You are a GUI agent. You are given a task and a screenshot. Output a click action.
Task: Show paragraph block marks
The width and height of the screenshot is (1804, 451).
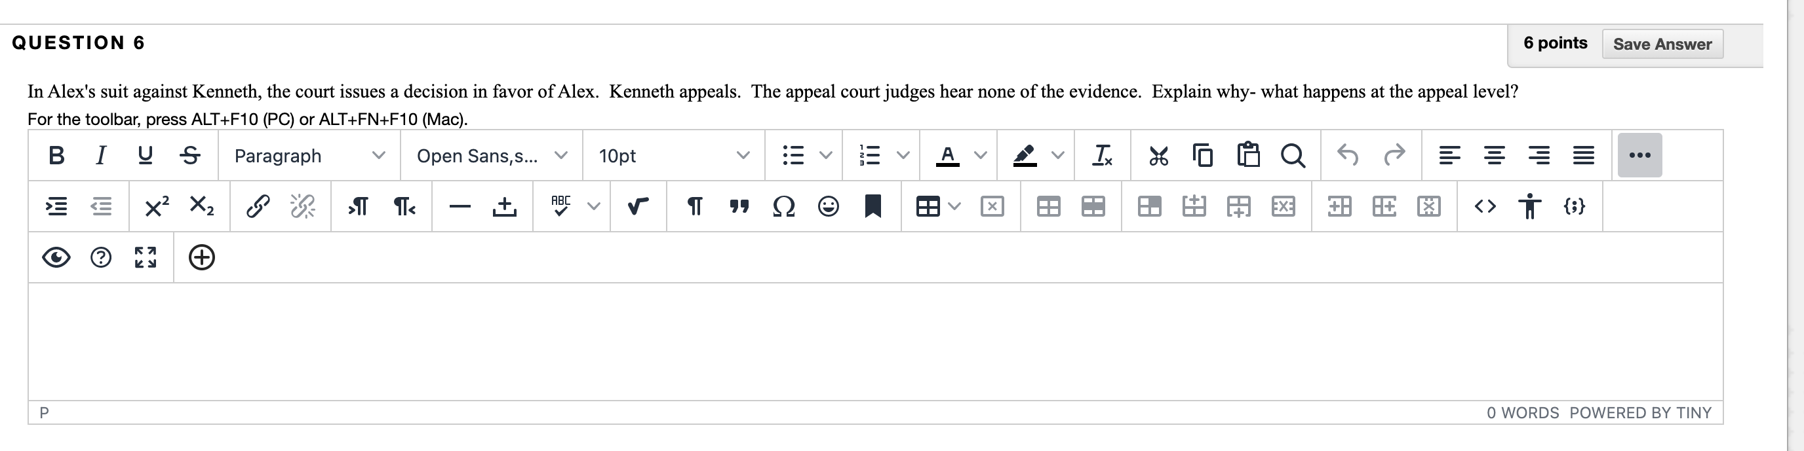[x=694, y=206]
